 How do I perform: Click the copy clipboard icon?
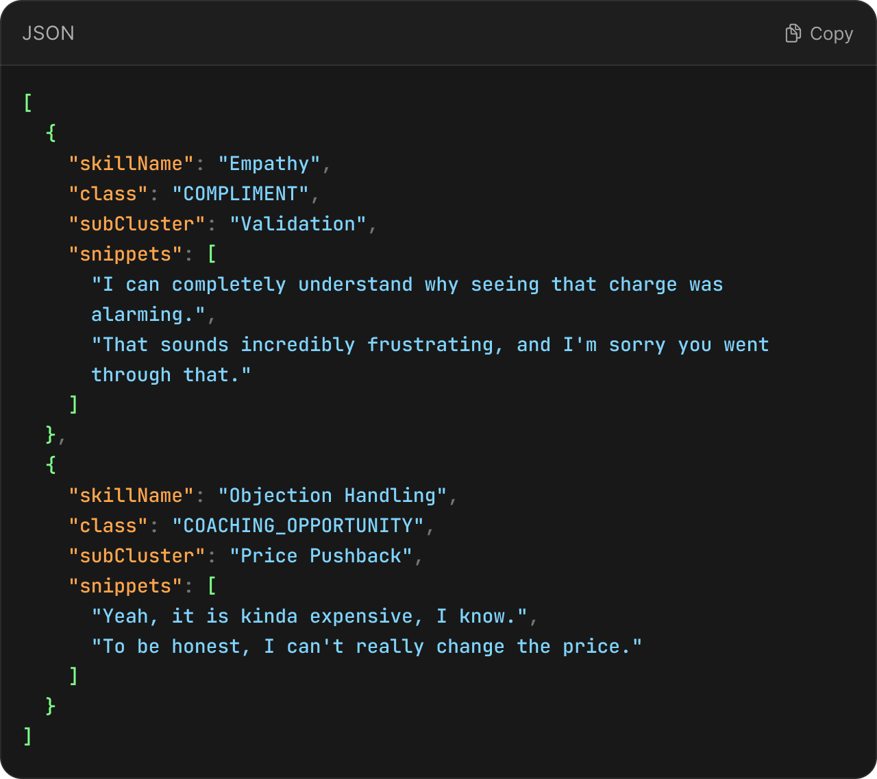click(793, 34)
